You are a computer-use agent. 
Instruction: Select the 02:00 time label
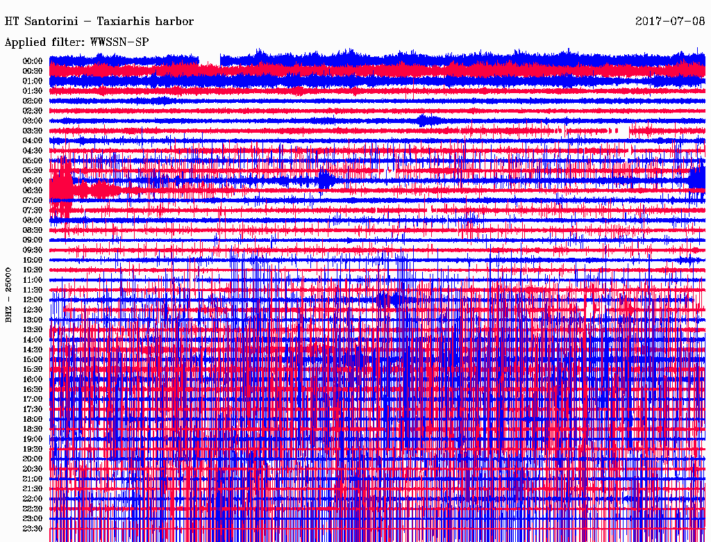[x=33, y=101]
